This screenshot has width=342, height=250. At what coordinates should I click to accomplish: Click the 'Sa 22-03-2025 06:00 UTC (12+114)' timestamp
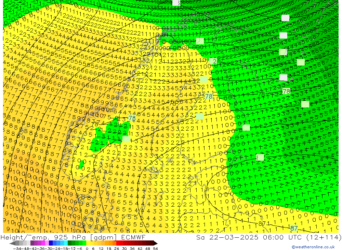tap(269, 237)
